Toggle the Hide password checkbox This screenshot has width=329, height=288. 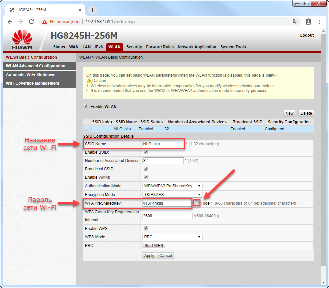(x=197, y=203)
